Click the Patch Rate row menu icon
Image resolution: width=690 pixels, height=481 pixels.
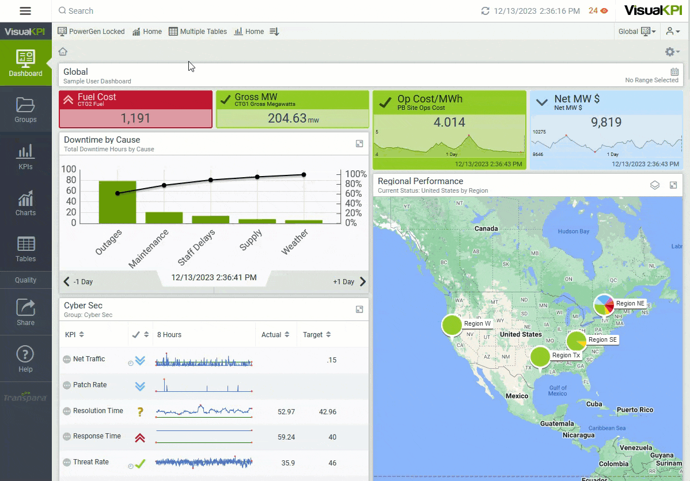coord(67,385)
